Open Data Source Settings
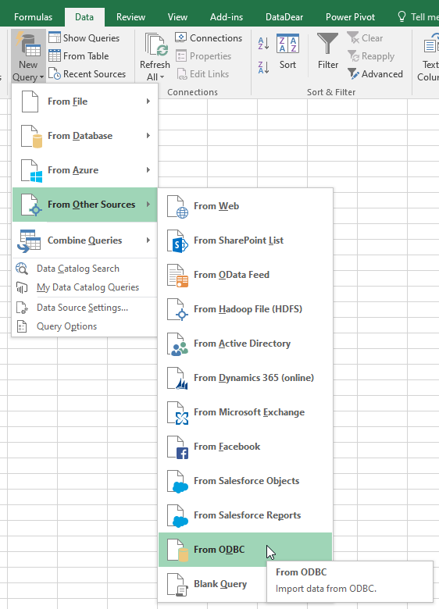Viewport: 439px width, 609px height. click(84, 308)
